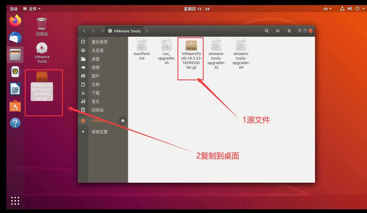Open 文档 folder in the sidebar
This screenshot has height=213, width=367.
(x=103, y=84)
